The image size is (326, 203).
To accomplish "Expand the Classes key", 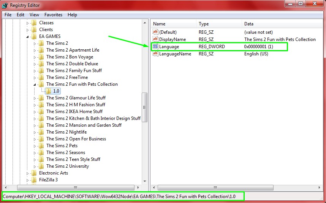I will (27, 23).
